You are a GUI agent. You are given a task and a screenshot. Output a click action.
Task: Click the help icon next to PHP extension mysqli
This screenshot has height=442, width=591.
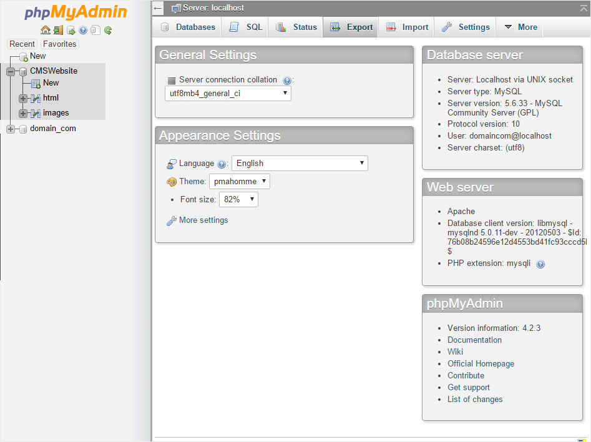[x=540, y=264]
